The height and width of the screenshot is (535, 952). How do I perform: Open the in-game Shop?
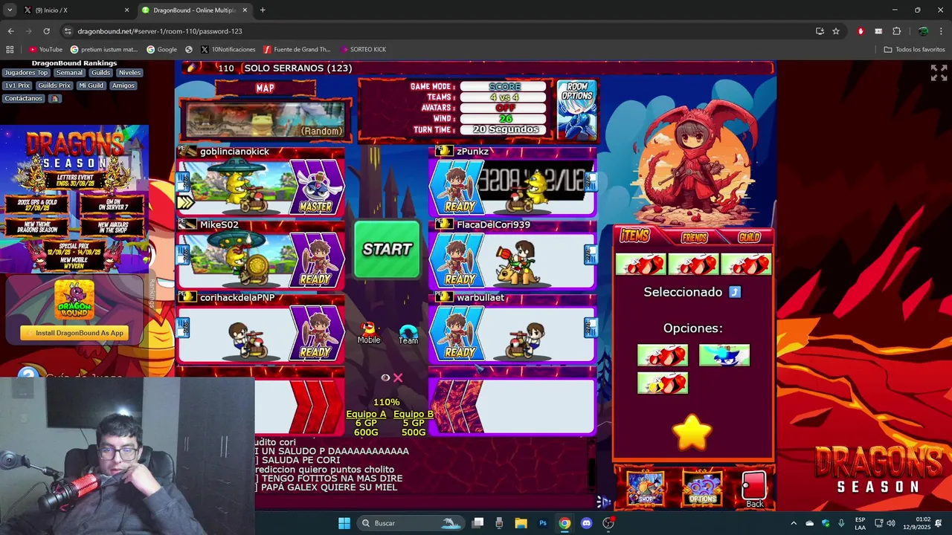coord(646,487)
